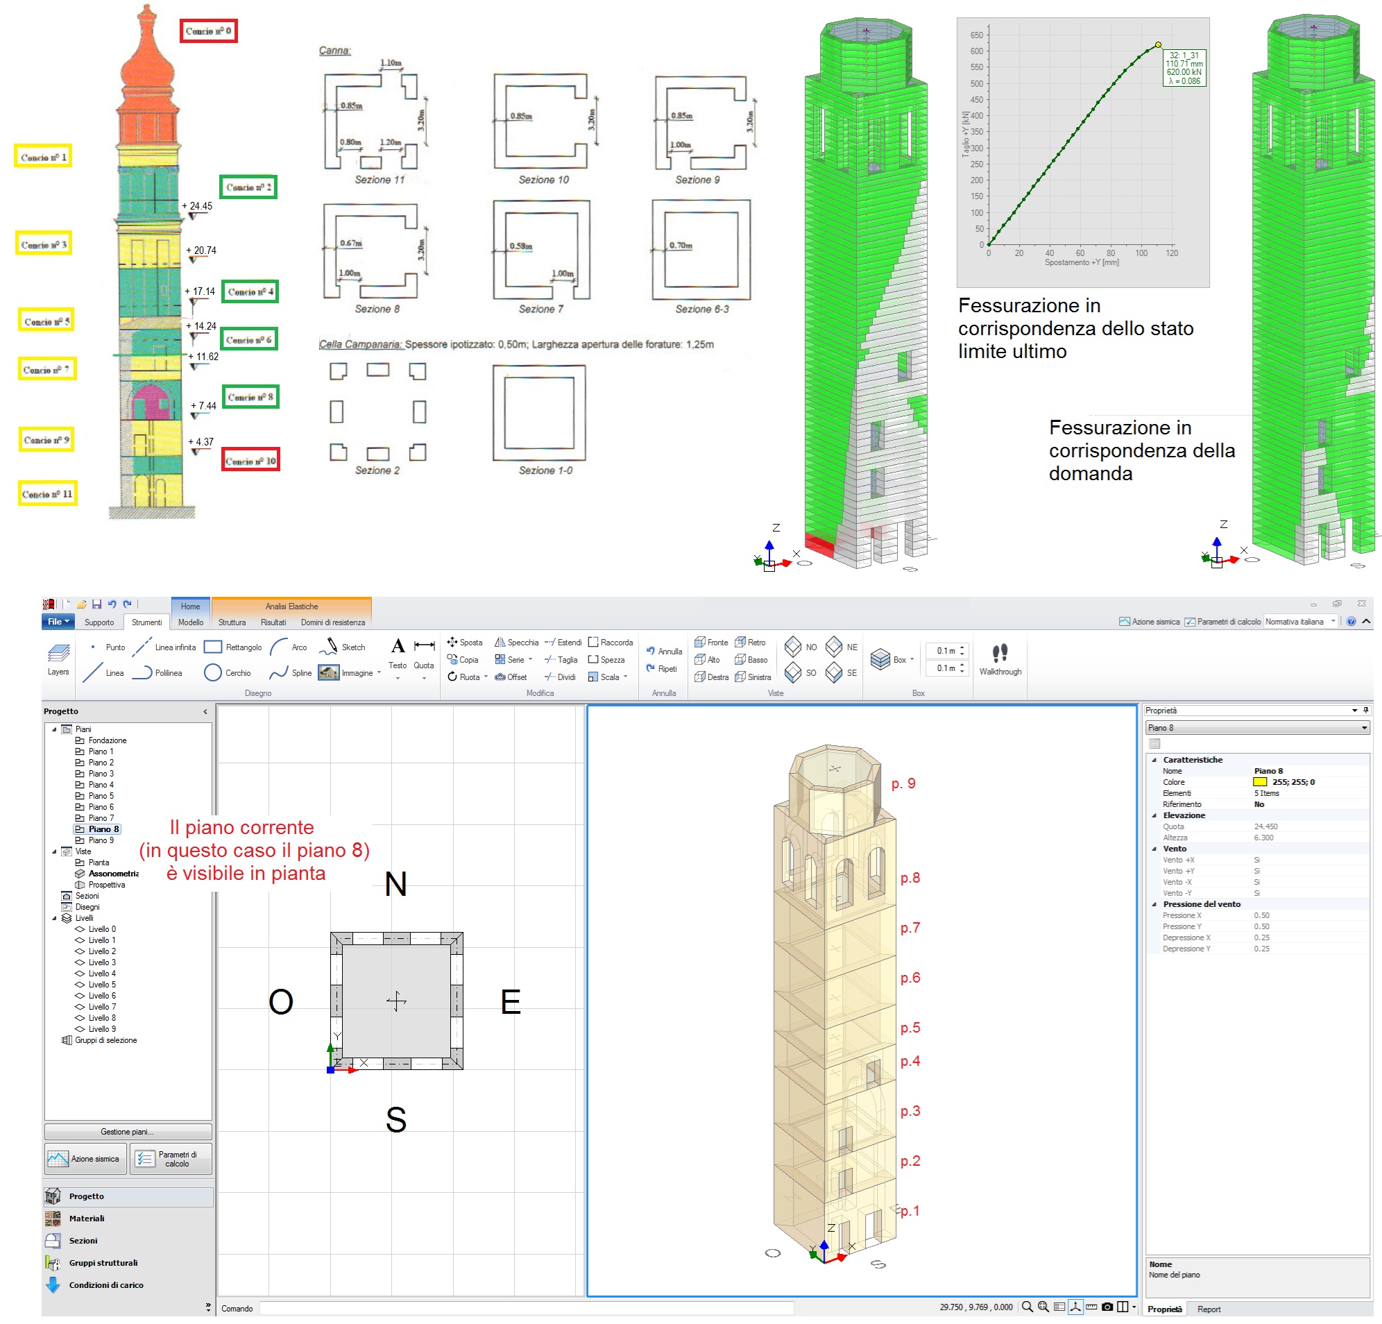Click the Offset modify tool
The width and height of the screenshot is (1382, 1324).
tap(511, 677)
